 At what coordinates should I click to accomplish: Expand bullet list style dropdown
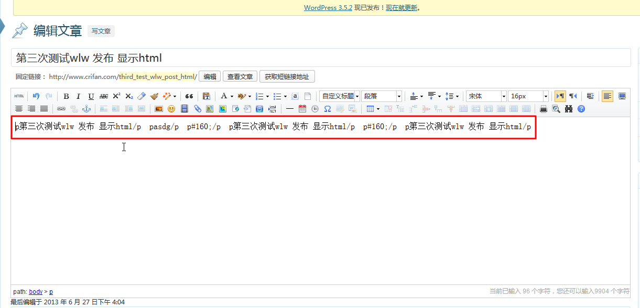(285, 96)
